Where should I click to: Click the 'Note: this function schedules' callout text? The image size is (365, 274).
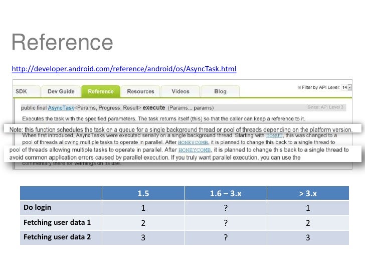[x=181, y=129]
